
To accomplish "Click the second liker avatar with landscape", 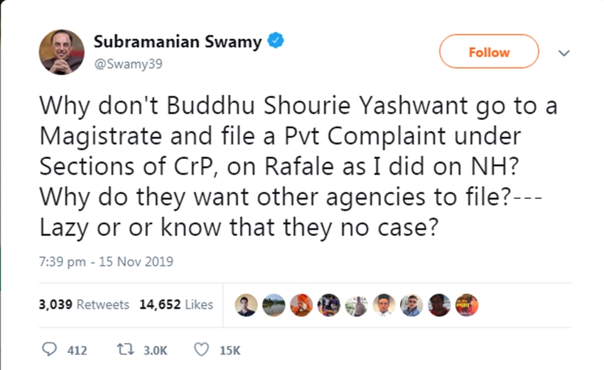I will click(x=274, y=305).
